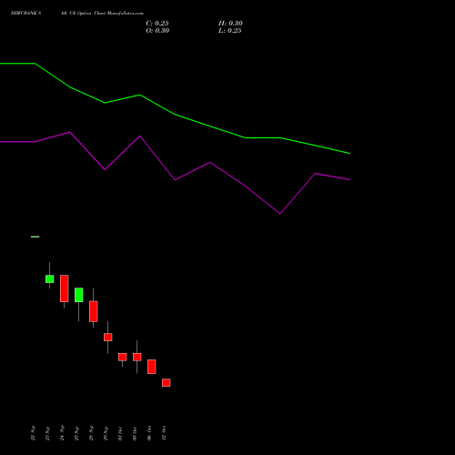
Task: Click the open value O: 0.30
Action: pyautogui.click(x=157, y=31)
